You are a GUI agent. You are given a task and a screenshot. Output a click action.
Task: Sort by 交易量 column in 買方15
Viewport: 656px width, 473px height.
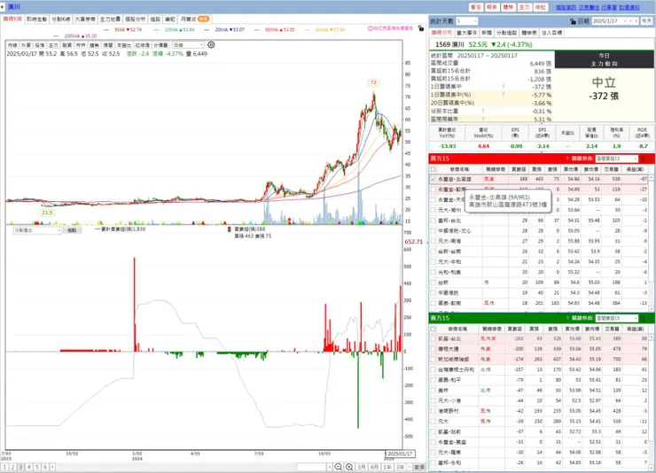tap(612, 169)
